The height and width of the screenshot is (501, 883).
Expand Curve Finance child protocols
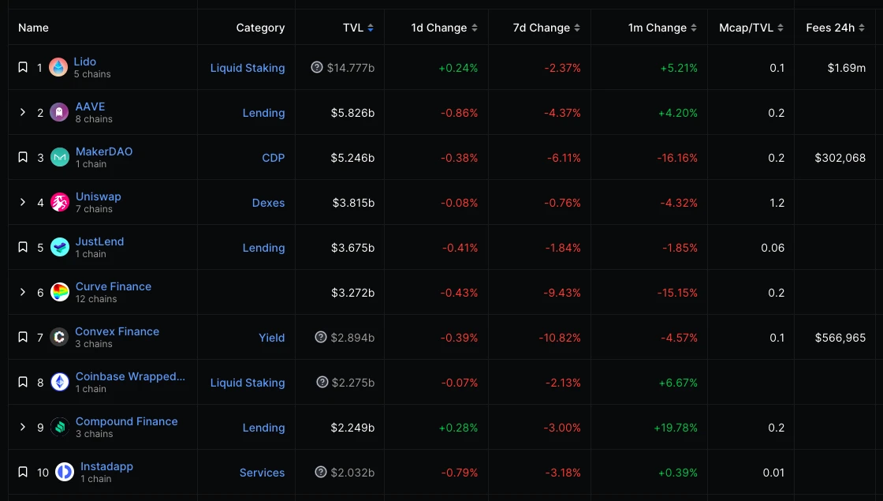(23, 293)
